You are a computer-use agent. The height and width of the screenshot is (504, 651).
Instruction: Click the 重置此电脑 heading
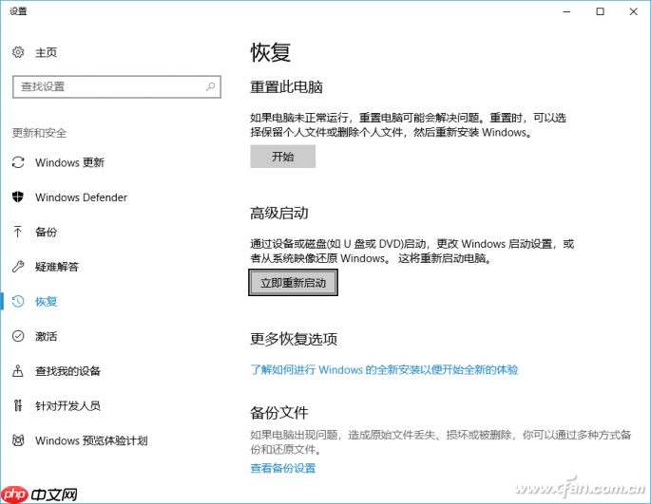(286, 87)
